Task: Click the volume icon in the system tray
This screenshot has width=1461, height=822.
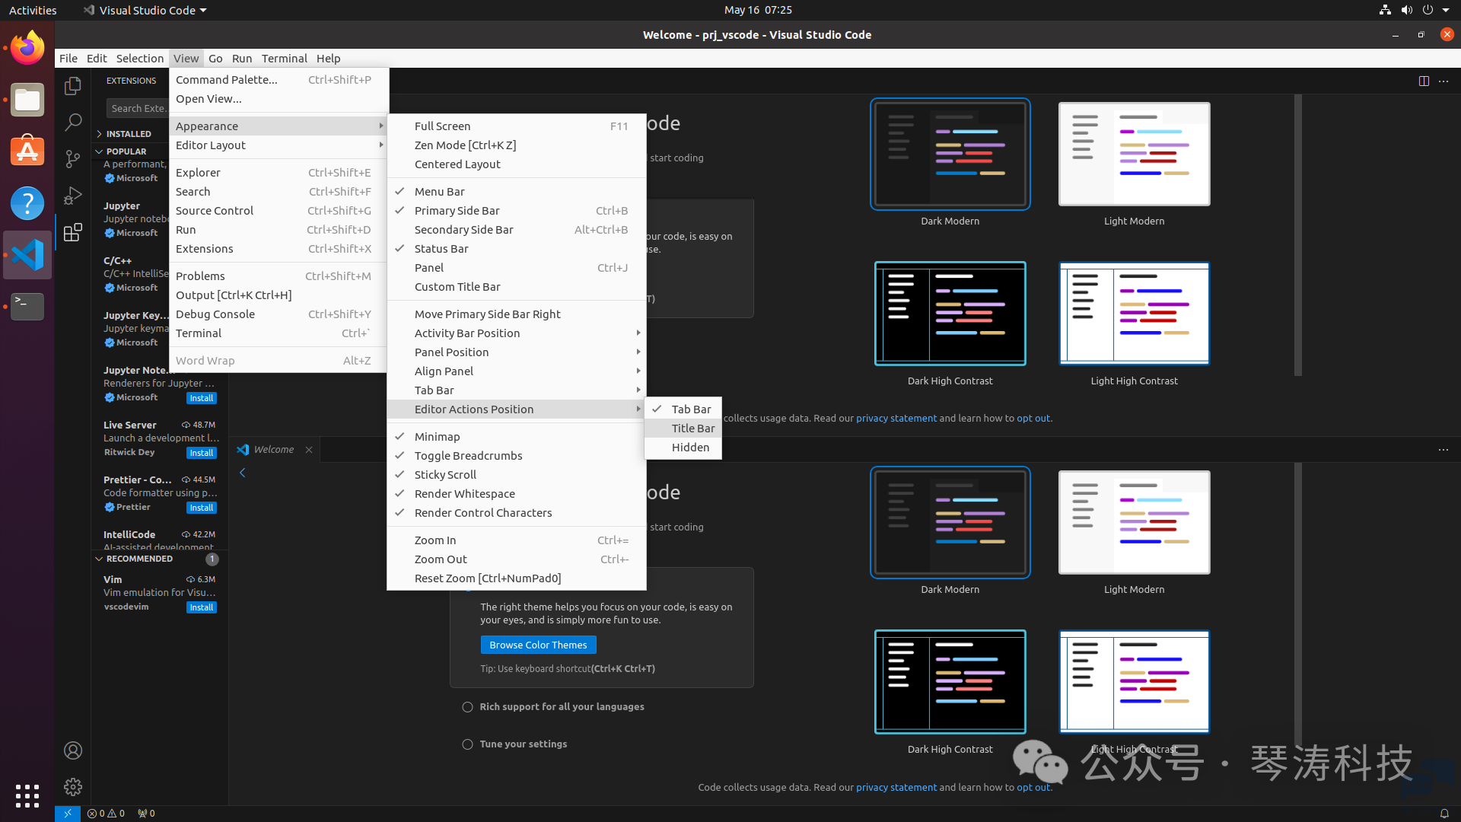Action: point(1406,10)
